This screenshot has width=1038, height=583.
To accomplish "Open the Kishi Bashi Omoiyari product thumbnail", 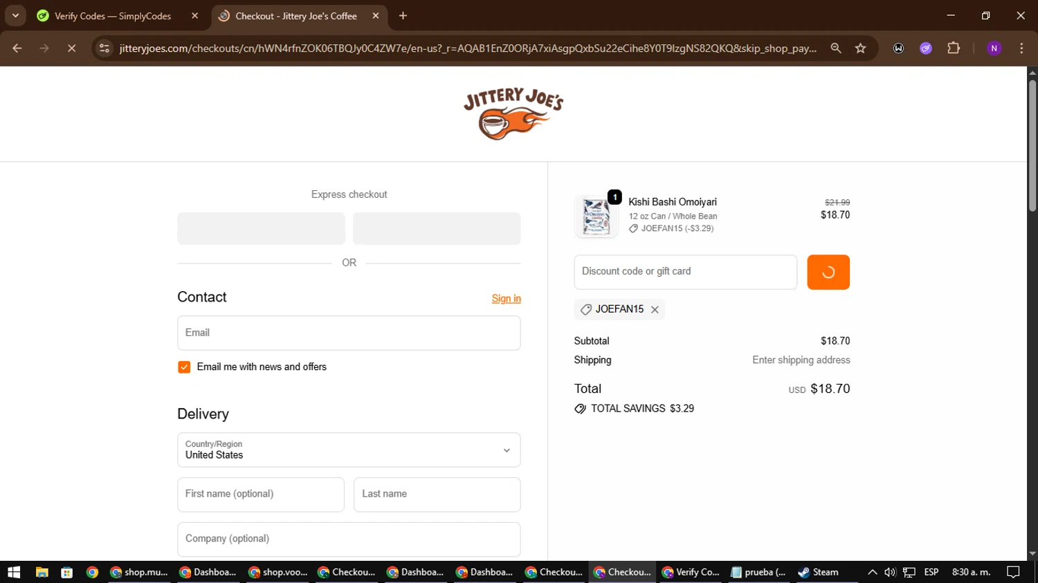I will (596, 216).
